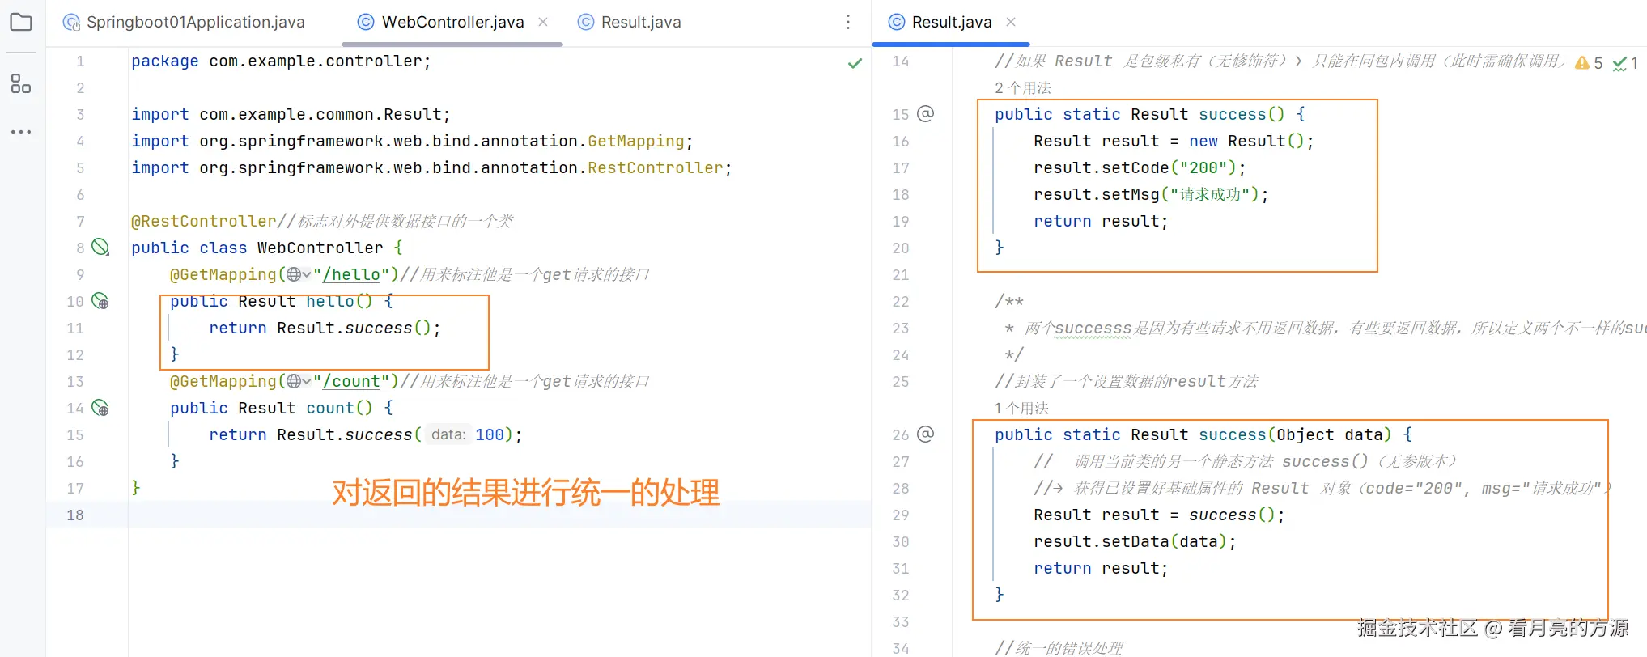Screen dimensions: 1647x657
Task: Click @ gutter icon on line 15 in Result.java
Action: [x=926, y=113]
